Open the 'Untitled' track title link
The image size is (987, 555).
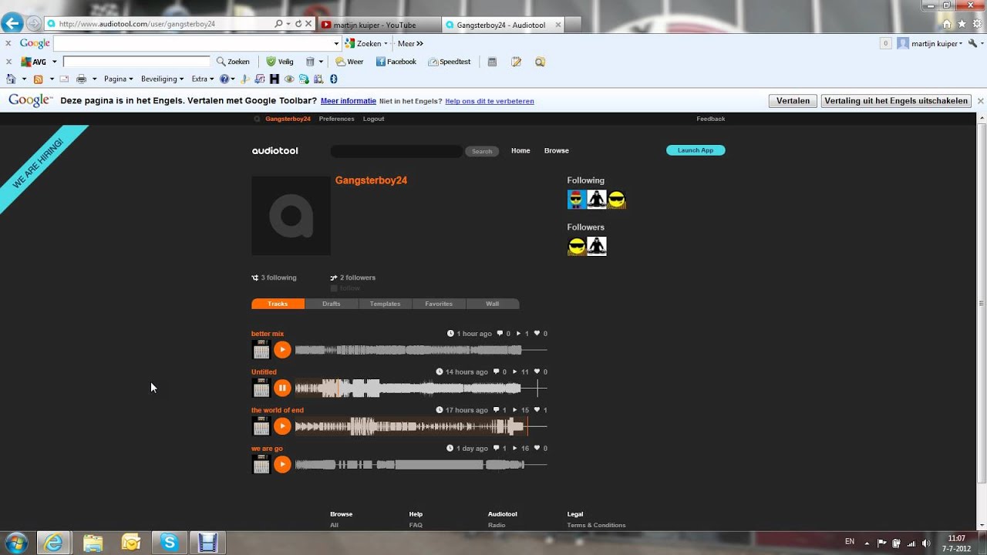(x=264, y=372)
